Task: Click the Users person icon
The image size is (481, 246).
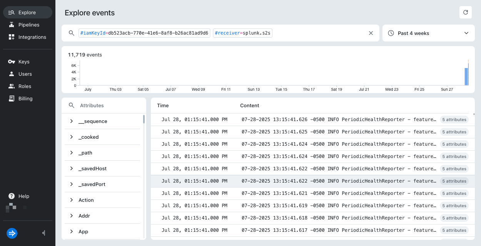Action: coord(11,74)
